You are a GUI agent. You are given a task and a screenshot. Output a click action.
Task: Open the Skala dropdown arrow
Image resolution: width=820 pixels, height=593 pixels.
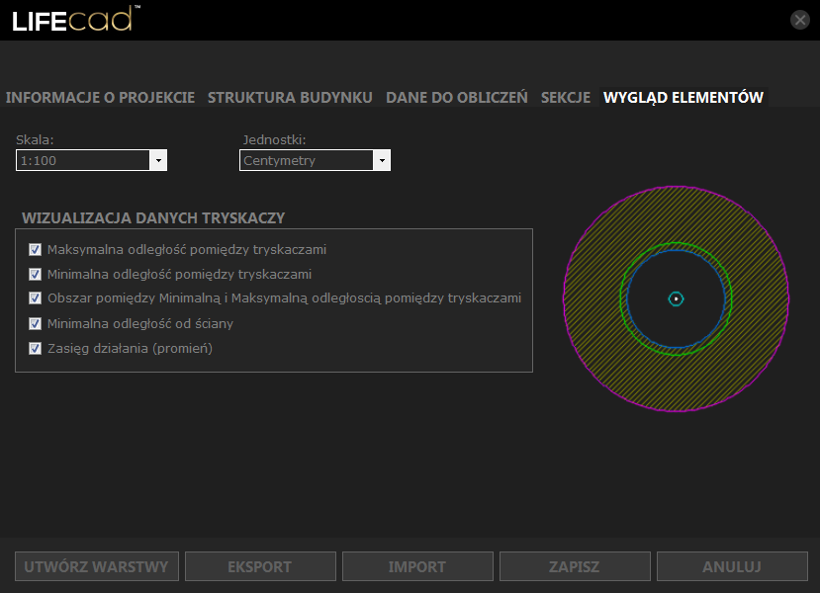[x=158, y=160]
